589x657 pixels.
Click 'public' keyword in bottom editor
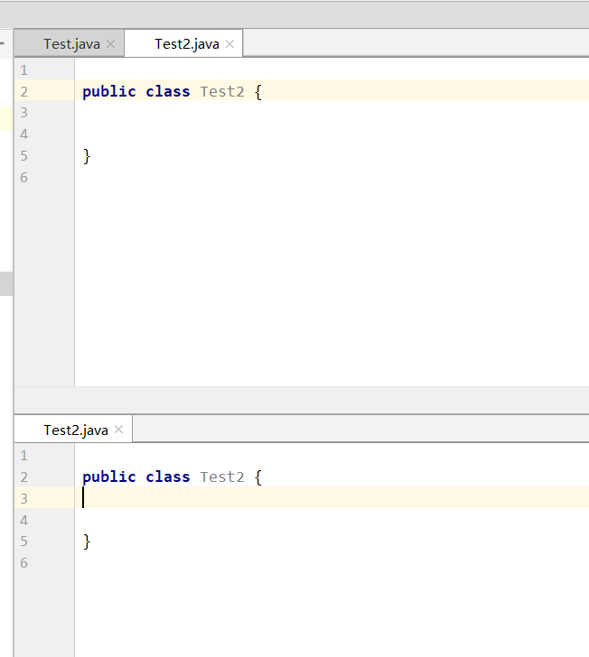[x=109, y=477]
